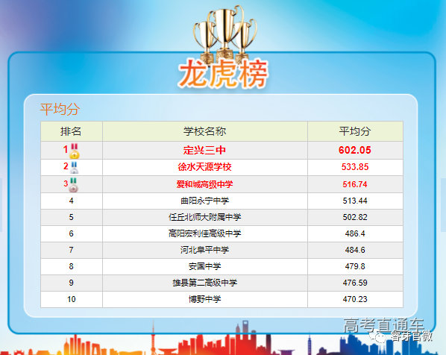The width and height of the screenshot is (446, 355).
Task: Click the score 486.4
Action: [355, 234]
